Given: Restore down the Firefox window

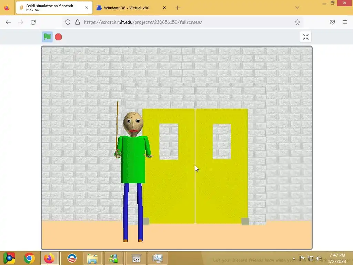Looking at the screenshot, I should (x=333, y=3).
